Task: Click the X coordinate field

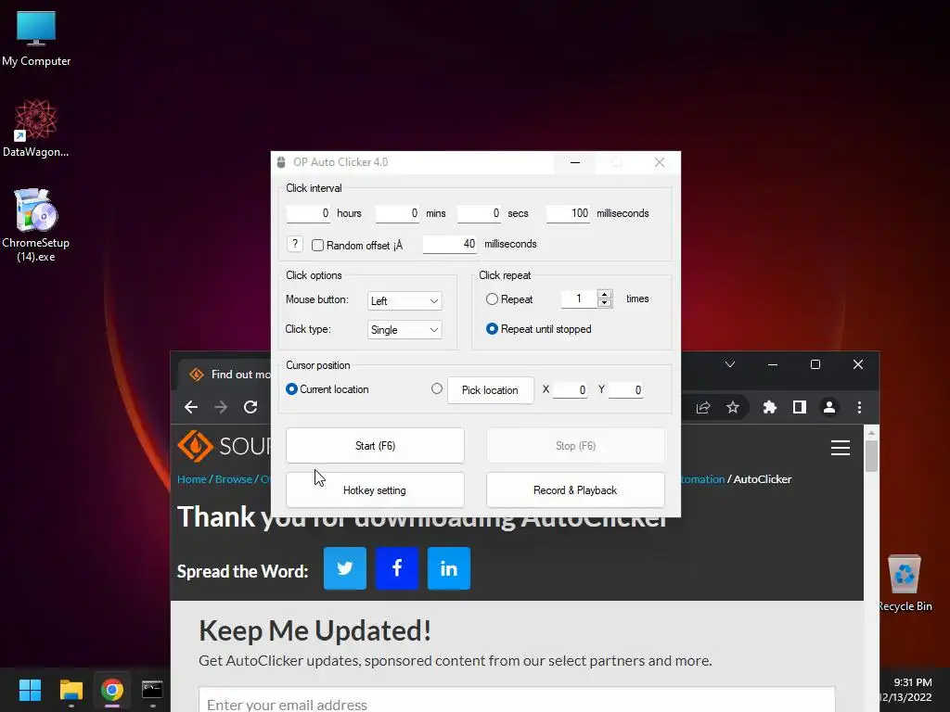Action: pyautogui.click(x=570, y=390)
